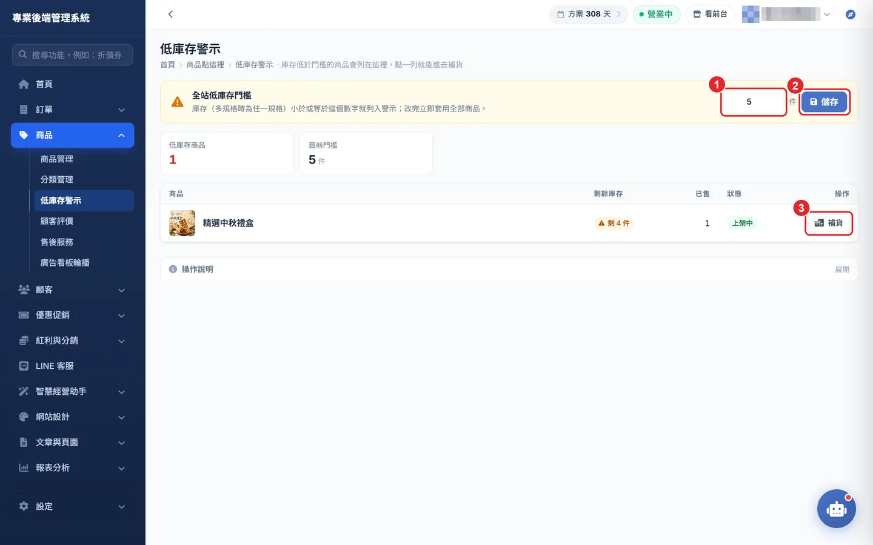Expand the 操作說明 section via 展開
873x545 pixels.
[x=842, y=269]
